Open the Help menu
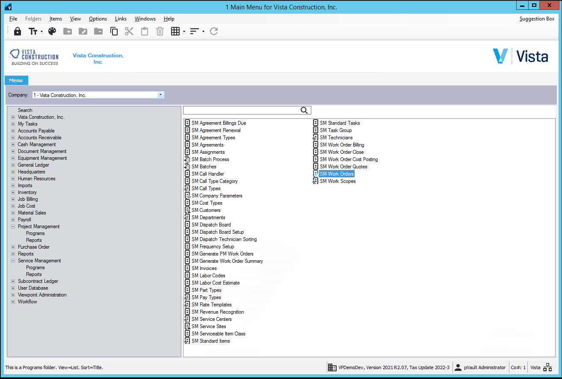562x379 pixels. click(x=169, y=19)
